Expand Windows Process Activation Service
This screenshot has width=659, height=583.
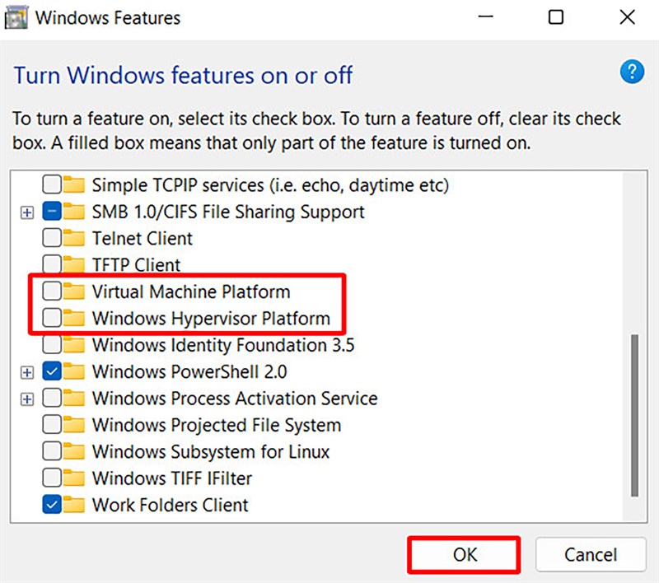pyautogui.click(x=26, y=399)
